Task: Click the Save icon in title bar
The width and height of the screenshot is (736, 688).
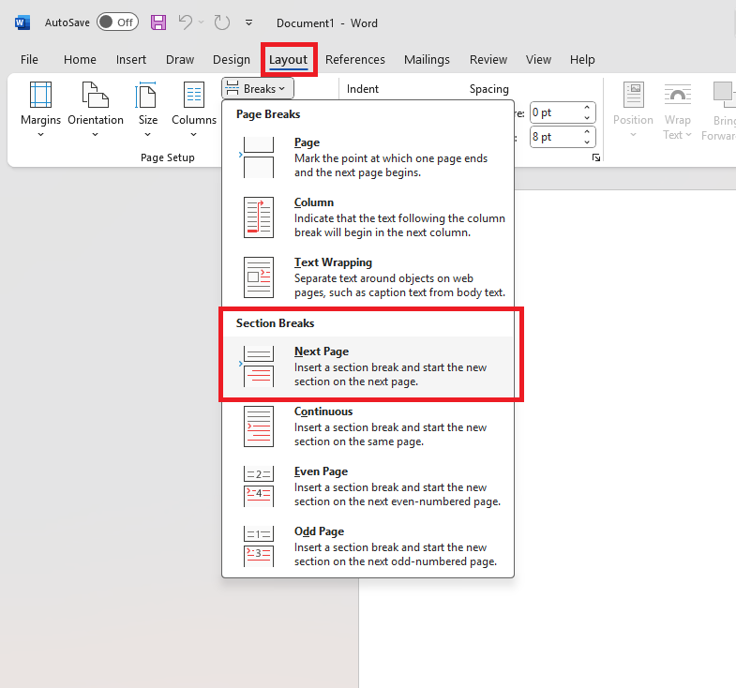Action: (158, 22)
